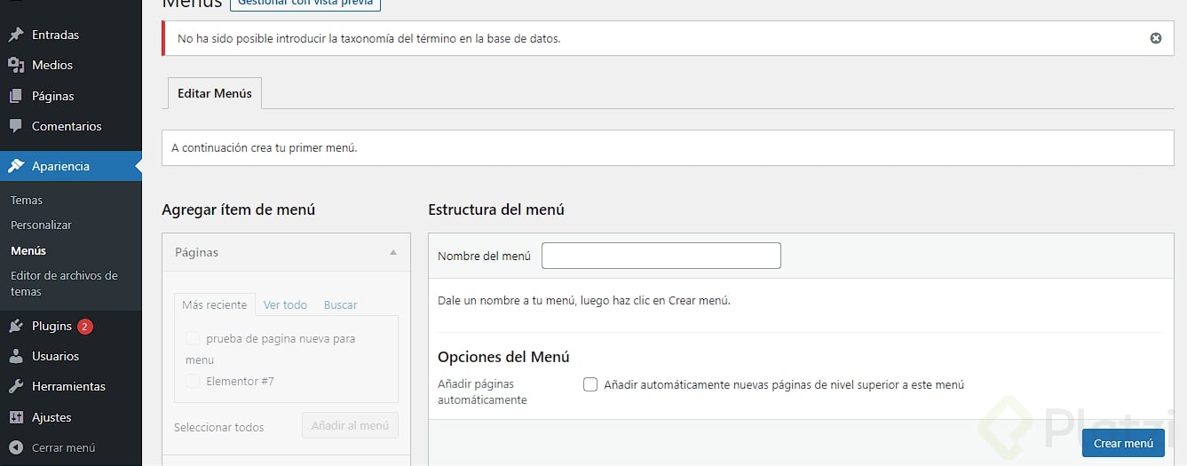Screen dimensions: 1187x466
Task: Click the Plugins plug icon
Action: [16, 327]
